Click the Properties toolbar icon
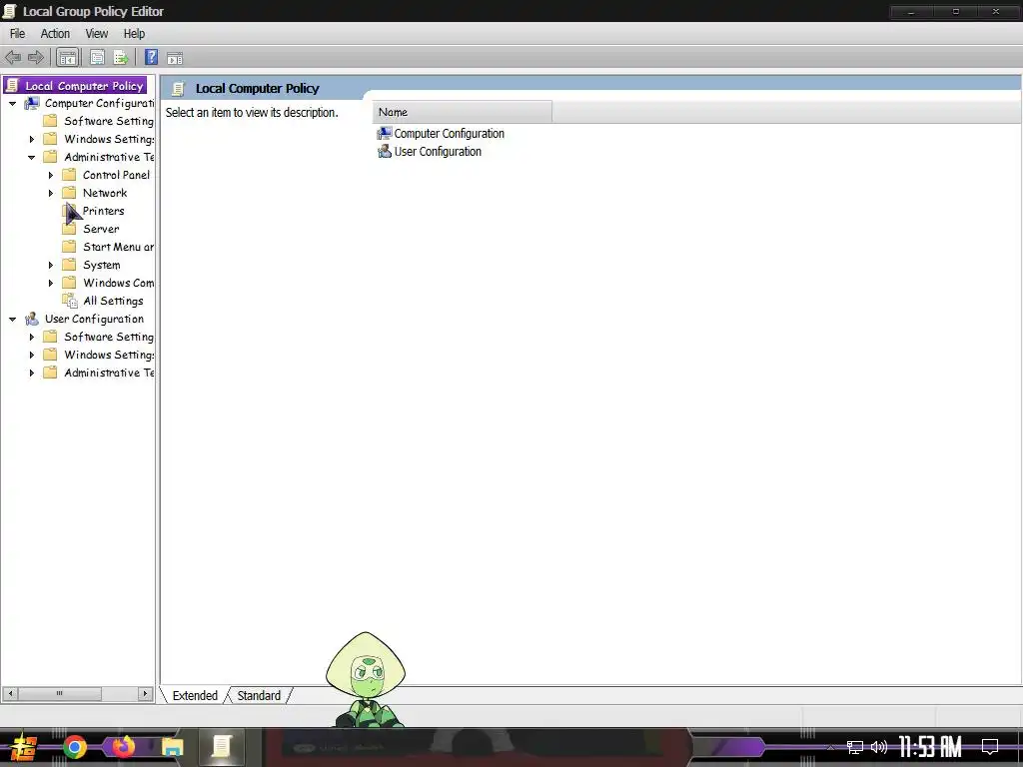This screenshot has height=767, width=1023. pyautogui.click(x=97, y=57)
